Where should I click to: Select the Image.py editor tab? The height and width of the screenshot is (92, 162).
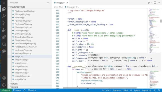click(x=60, y=3)
